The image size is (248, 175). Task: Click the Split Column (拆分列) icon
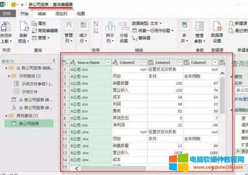(x=110, y=26)
